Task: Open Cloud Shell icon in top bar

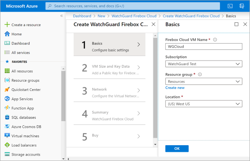Action: click(x=230, y=6)
